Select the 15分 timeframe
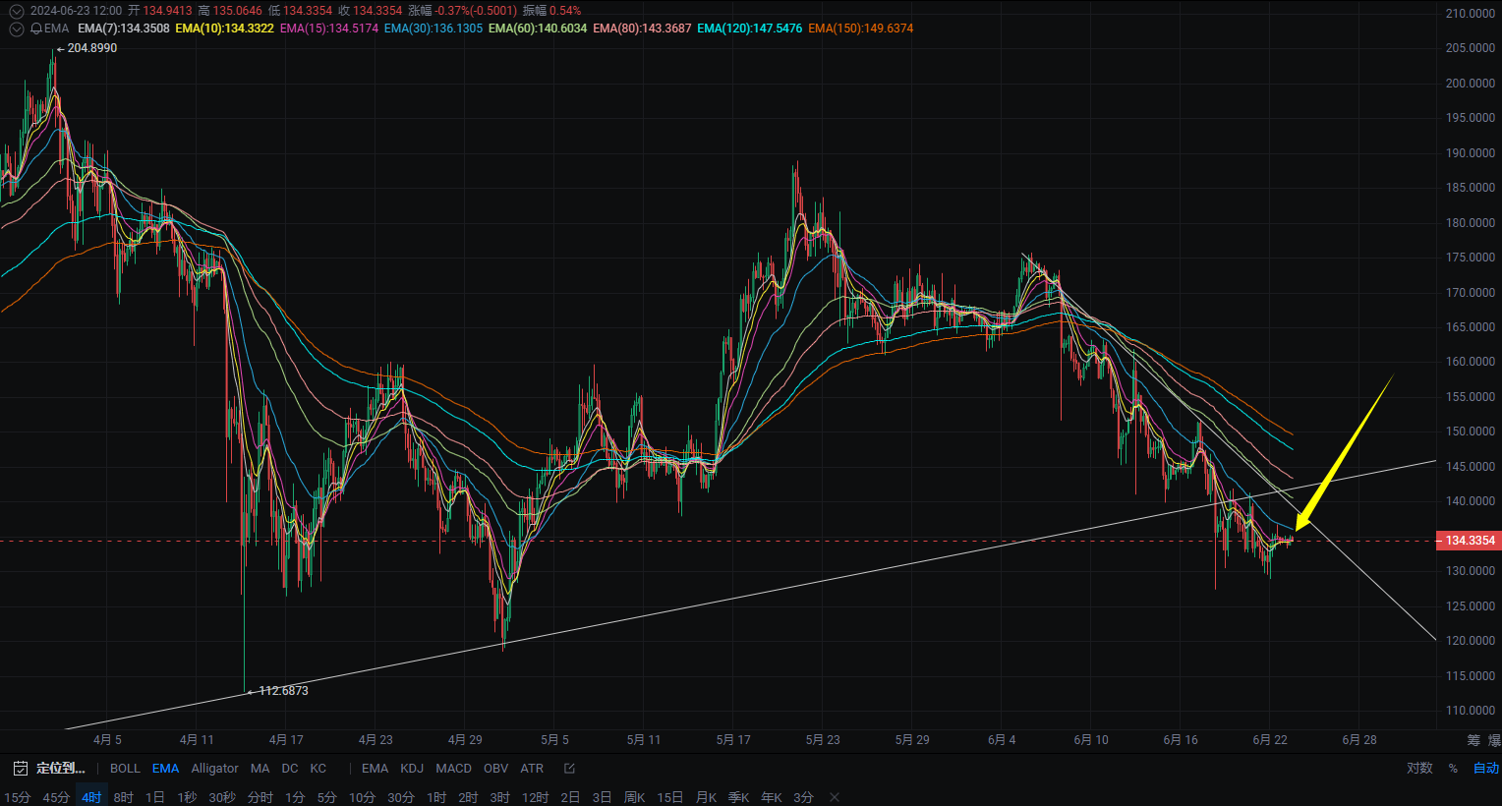The width and height of the screenshot is (1502, 806). 18,797
